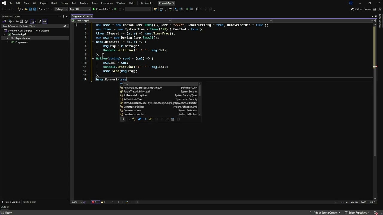Open the Debug configuration dropdown
This screenshot has width=383, height=215.
pyautogui.click(x=60, y=9)
